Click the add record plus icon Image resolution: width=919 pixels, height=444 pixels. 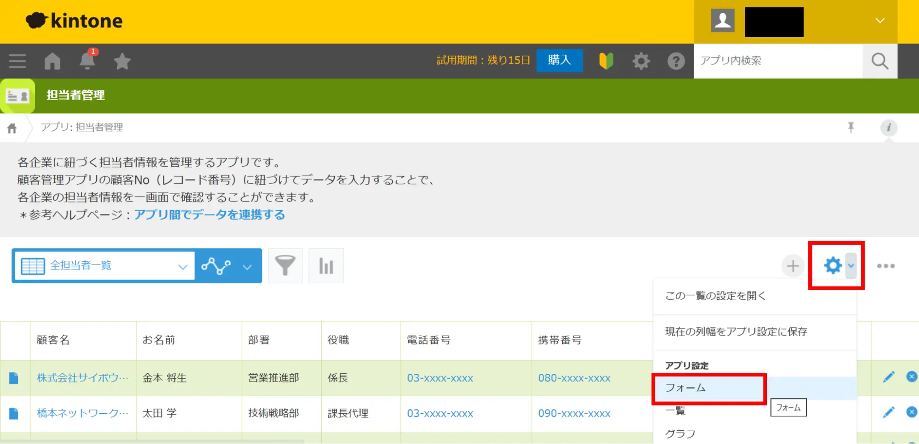click(x=793, y=266)
